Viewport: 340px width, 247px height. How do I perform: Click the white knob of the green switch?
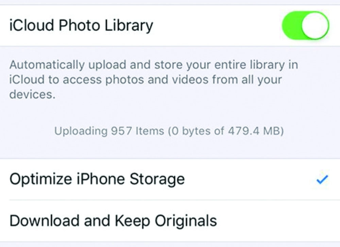[x=316, y=26]
